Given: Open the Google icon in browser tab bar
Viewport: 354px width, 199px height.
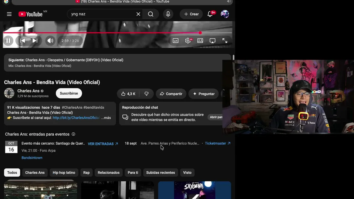Looking at the screenshot, I should [6, 2].
